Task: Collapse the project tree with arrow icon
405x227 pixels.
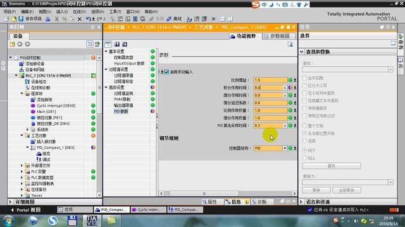Action: coord(99,27)
